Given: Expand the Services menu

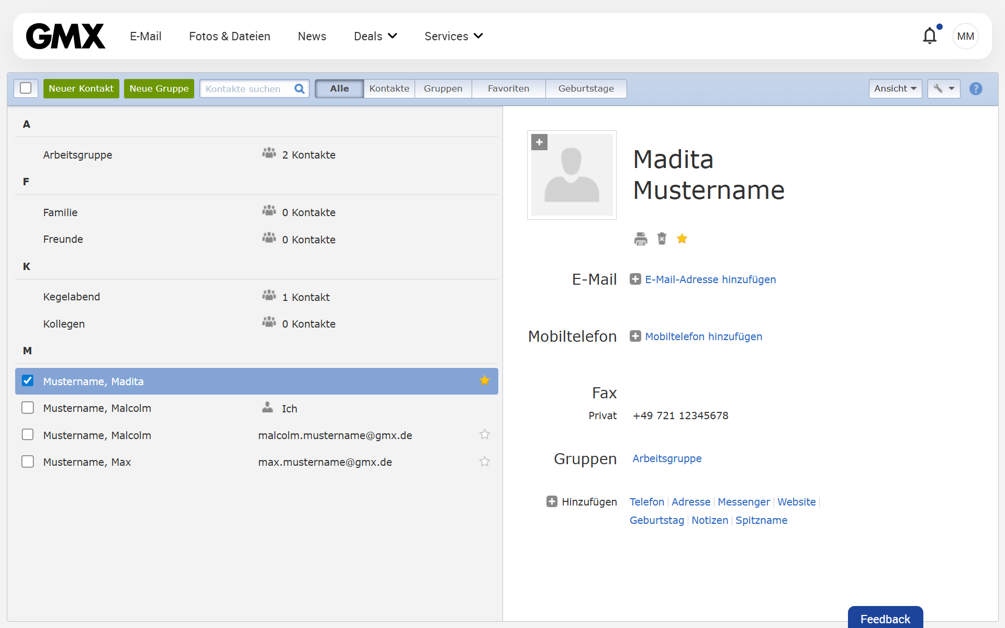Looking at the screenshot, I should coord(453,36).
